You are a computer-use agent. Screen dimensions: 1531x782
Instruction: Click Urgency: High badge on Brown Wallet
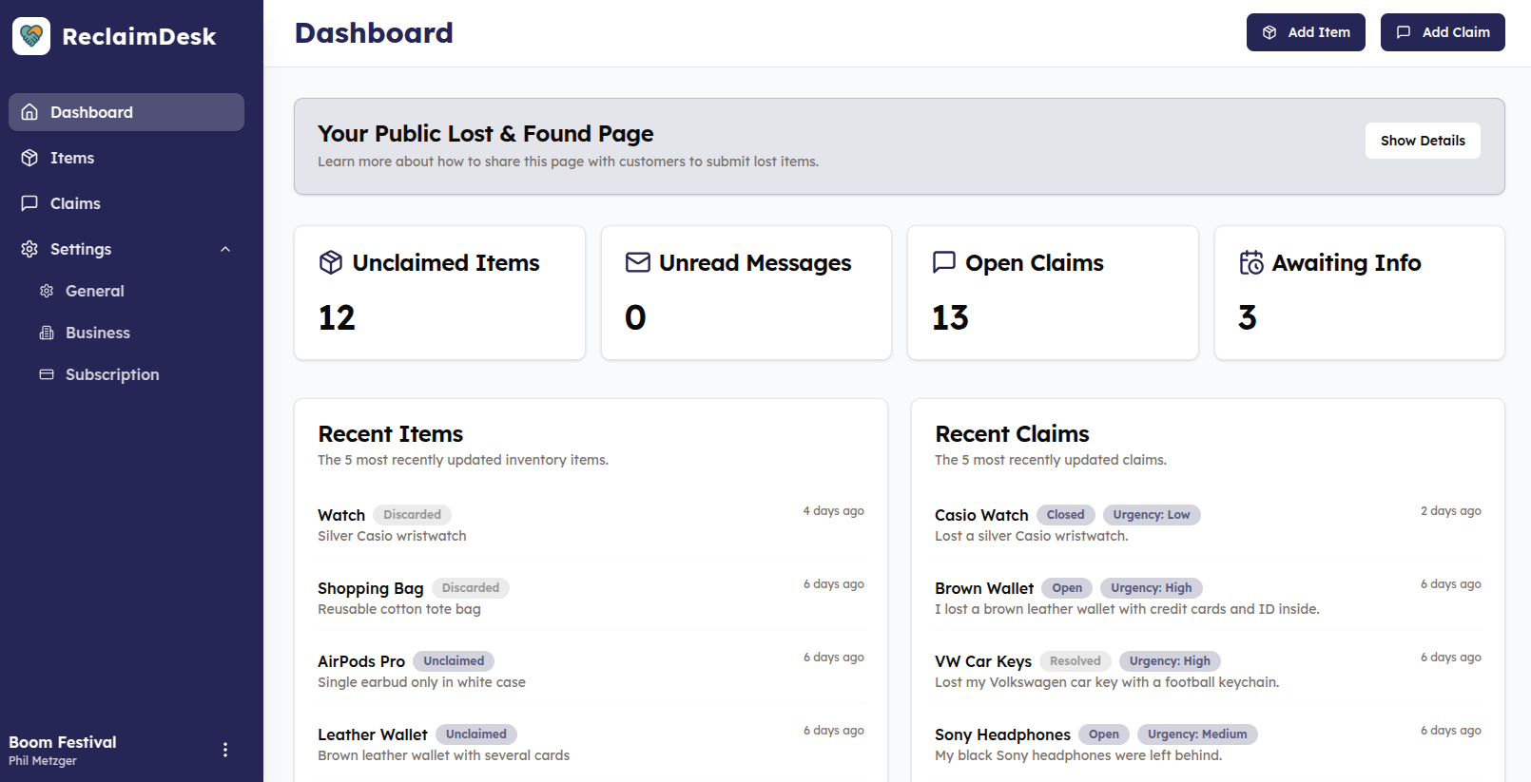pos(1152,588)
